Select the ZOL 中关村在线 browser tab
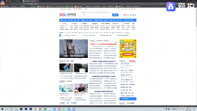The image size is (197, 111). pyautogui.click(x=30, y=1)
